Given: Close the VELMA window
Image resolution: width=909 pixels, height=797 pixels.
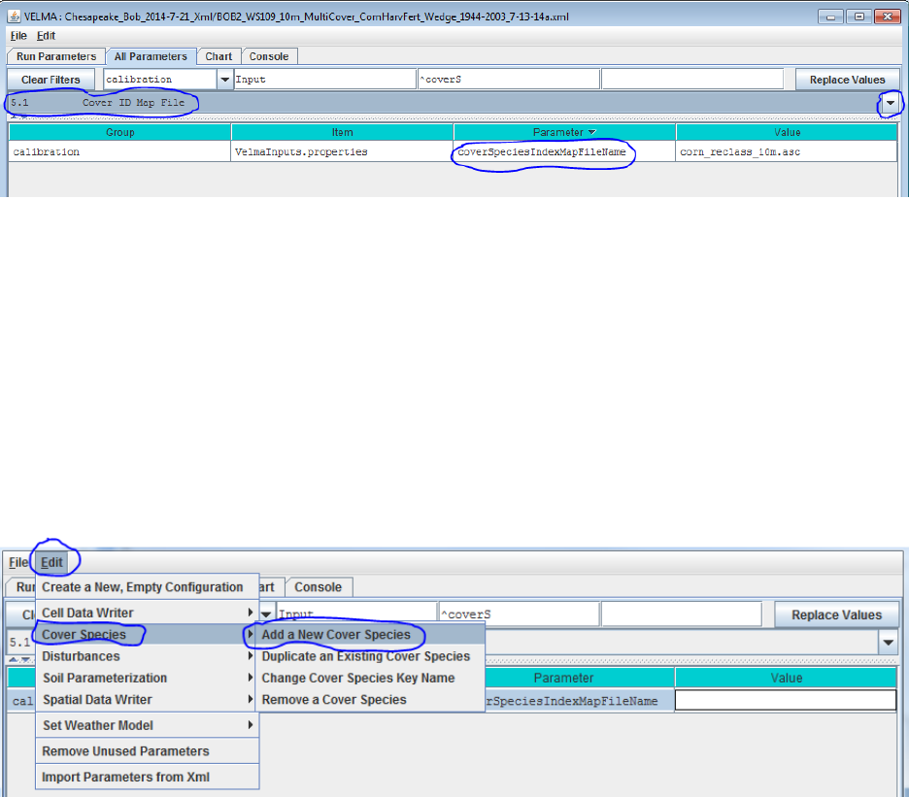Looking at the screenshot, I should (x=887, y=17).
